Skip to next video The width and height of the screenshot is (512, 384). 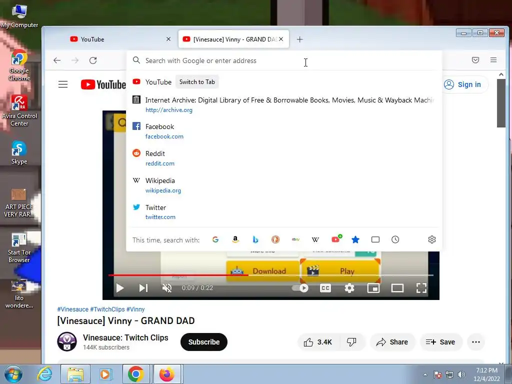tap(143, 288)
